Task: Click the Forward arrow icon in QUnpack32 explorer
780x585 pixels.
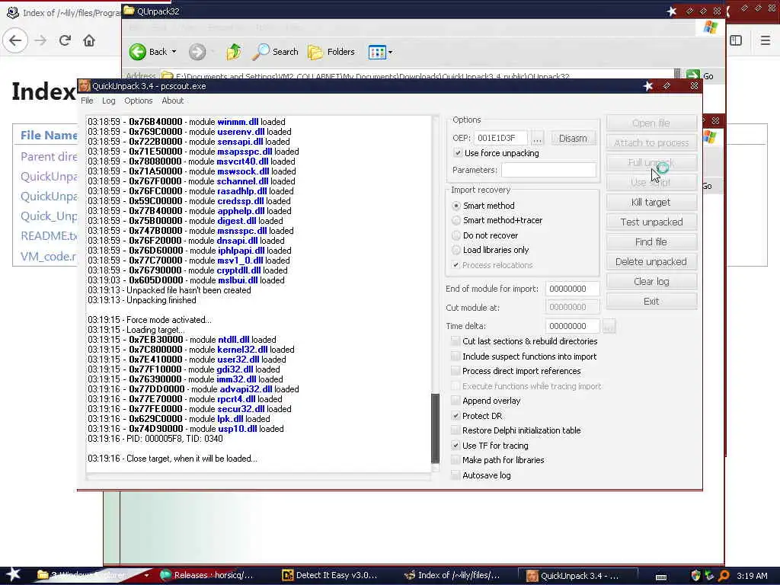Action: click(197, 52)
